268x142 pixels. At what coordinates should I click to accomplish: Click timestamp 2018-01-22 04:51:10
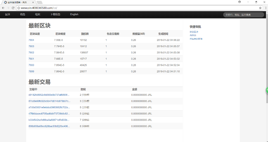[168, 71]
